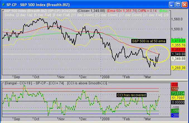
Task: Click the red 200 CCI level label
Action: click(175, 85)
